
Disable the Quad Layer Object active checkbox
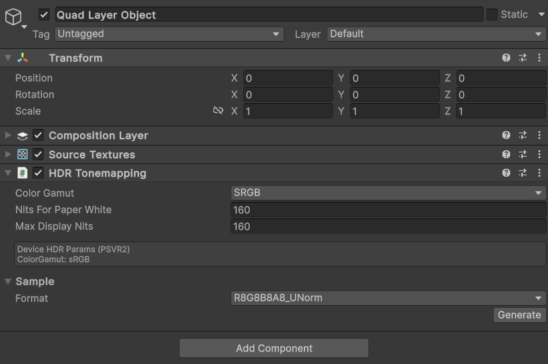click(44, 15)
